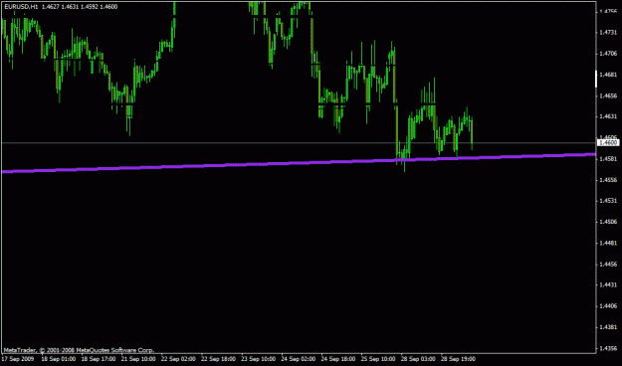The image size is (622, 366).
Task: Click the 17 Sep 2009 time axis label
Action: tap(18, 359)
